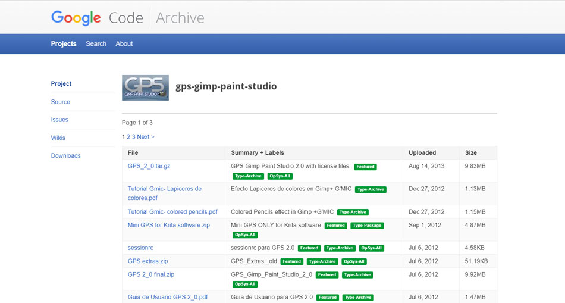Screen dimensions: 565x303
Task: Click the 'Page 1 of 3' text
Action: tap(137, 123)
